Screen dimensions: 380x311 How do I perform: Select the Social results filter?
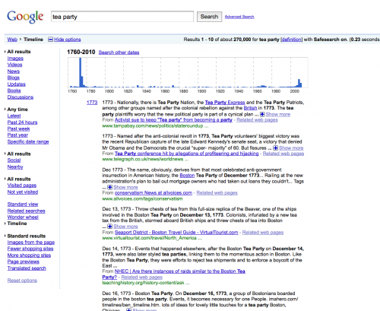[14, 160]
